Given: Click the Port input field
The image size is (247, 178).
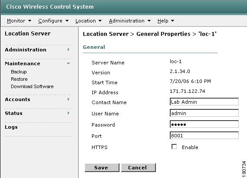Looking at the screenshot, I should [x=204, y=136].
